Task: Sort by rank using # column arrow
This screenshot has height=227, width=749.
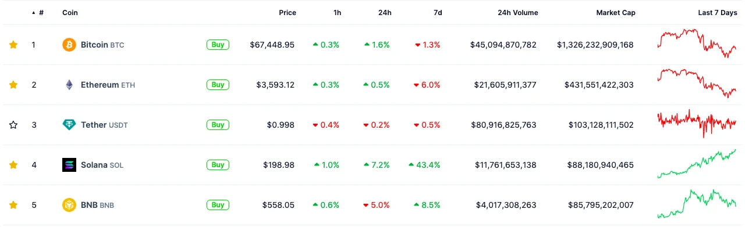Action: (34, 13)
